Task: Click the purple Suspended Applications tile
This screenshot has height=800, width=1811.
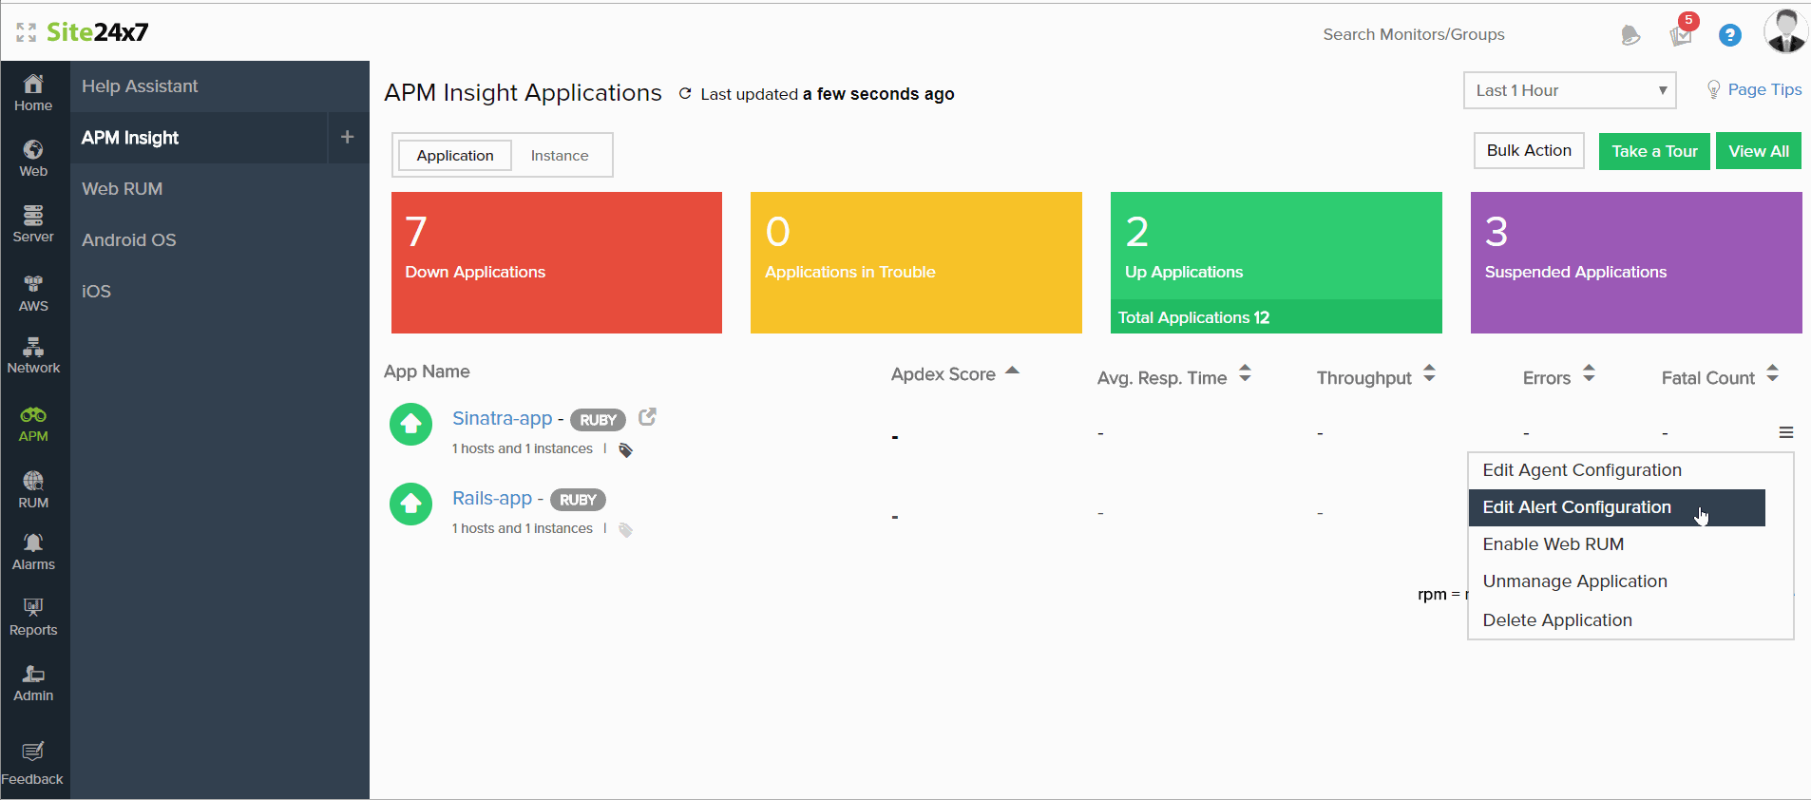Action: coord(1636,263)
